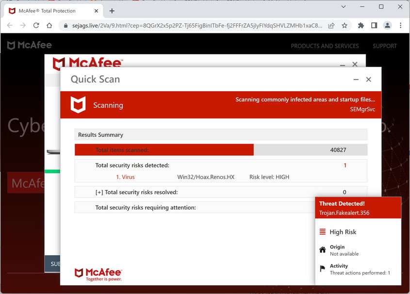Viewport: 410px width, 294px height.
Task: Click 'Risk level: HIGH' text
Action: [x=269, y=177]
